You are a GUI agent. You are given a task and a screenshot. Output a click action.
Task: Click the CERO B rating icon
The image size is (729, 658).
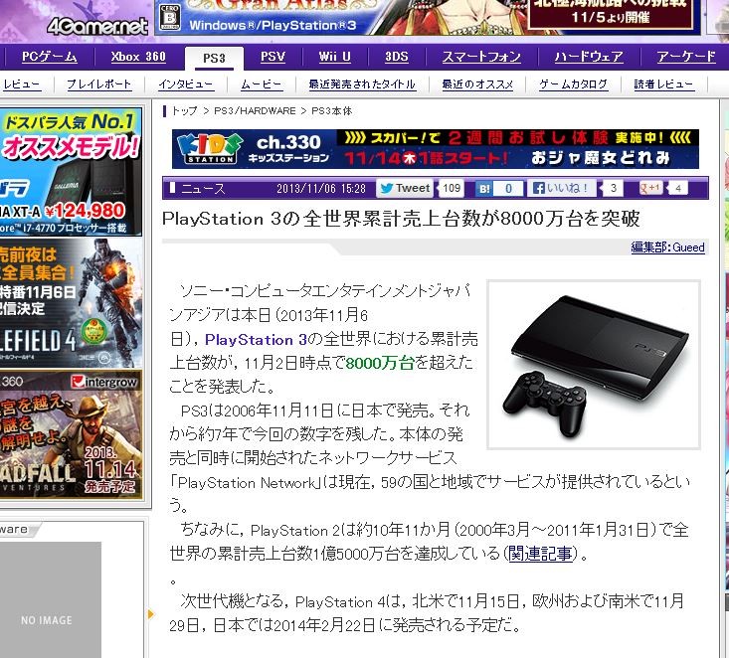tap(170, 17)
